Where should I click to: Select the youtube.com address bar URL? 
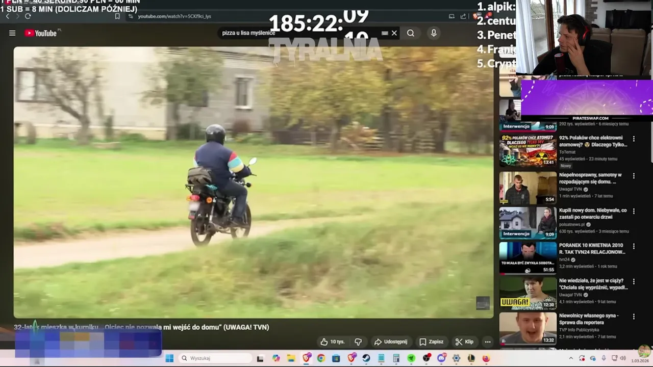174,16
